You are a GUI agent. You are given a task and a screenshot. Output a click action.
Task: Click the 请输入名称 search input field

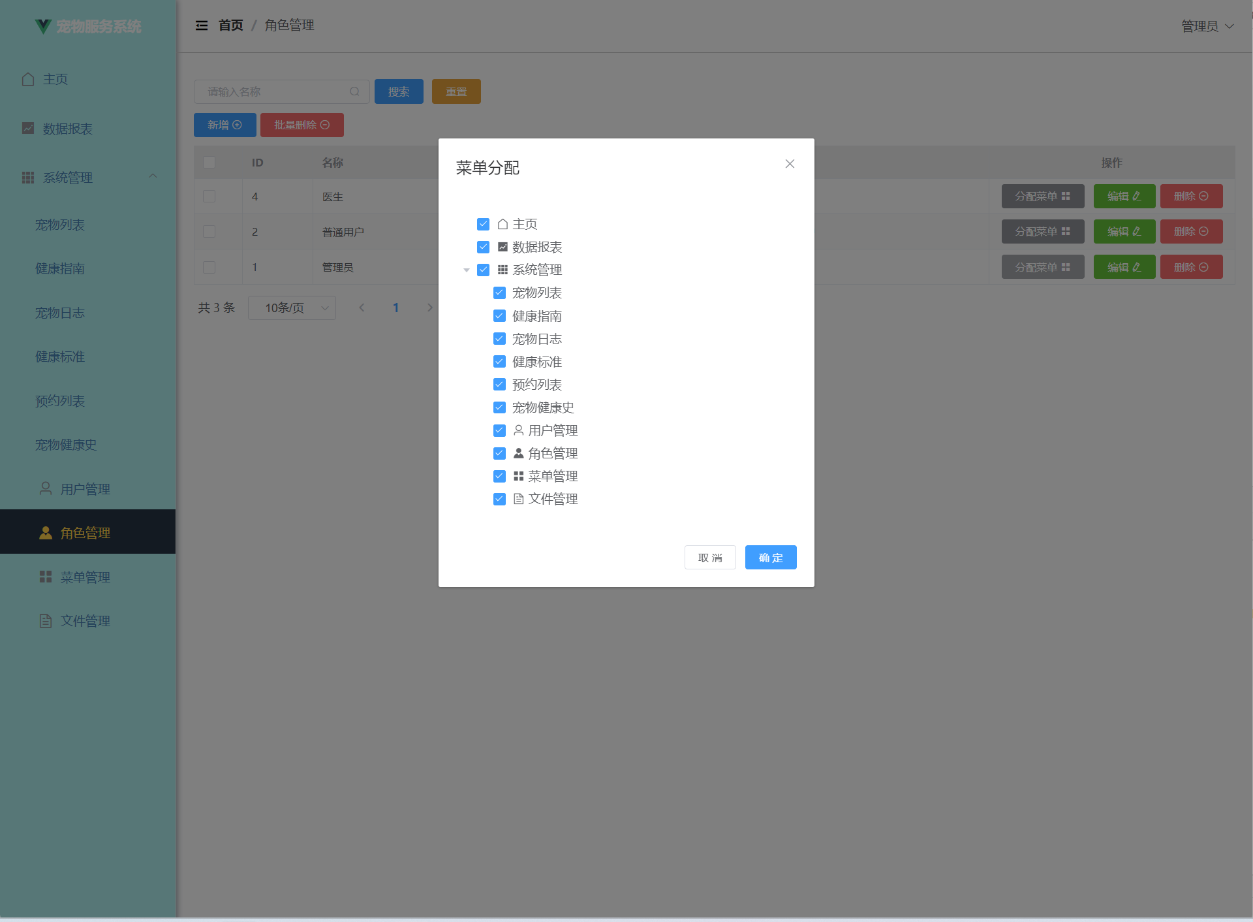click(274, 91)
